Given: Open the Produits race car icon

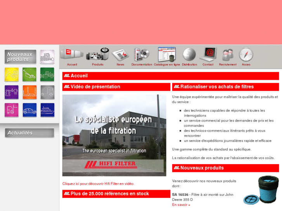Looking at the screenshot, I should coord(97,54).
